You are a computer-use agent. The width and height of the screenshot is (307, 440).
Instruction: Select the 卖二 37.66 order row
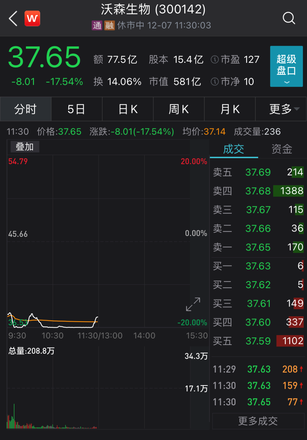(x=258, y=228)
